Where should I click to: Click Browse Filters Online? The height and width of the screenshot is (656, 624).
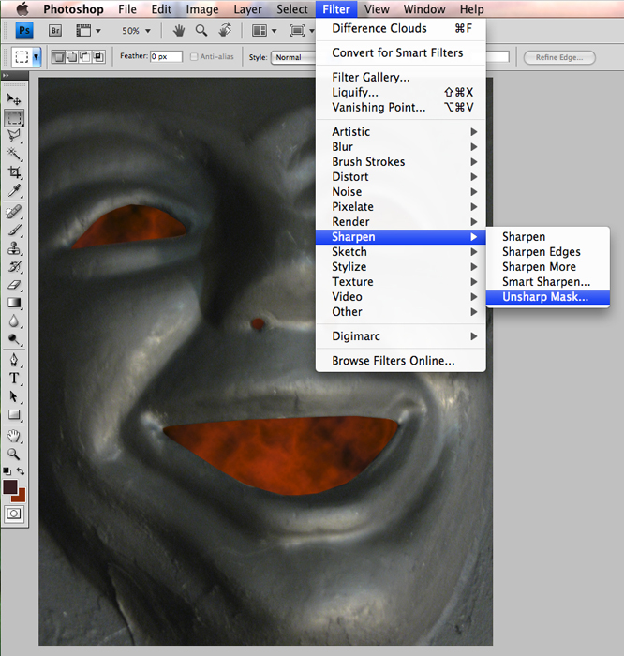[x=401, y=360]
